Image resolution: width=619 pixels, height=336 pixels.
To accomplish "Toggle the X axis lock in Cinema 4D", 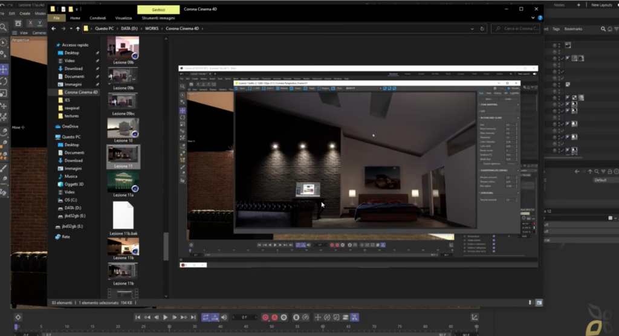I will click(31, 23).
